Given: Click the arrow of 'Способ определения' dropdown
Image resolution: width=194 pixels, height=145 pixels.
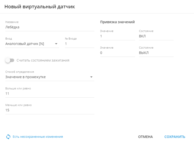Looking at the screenshot, I should click(x=91, y=77).
